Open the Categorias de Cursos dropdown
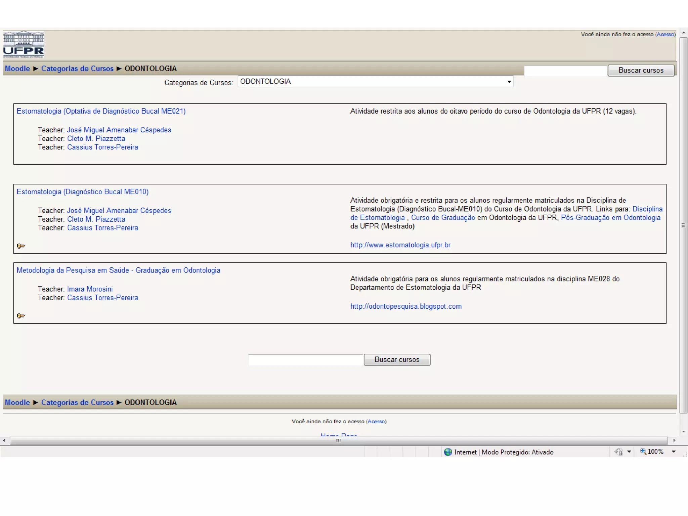The height and width of the screenshot is (516, 688). click(x=509, y=82)
